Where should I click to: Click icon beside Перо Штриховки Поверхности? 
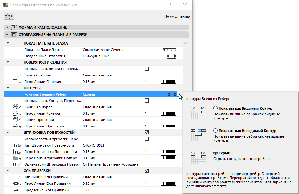(17, 152)
